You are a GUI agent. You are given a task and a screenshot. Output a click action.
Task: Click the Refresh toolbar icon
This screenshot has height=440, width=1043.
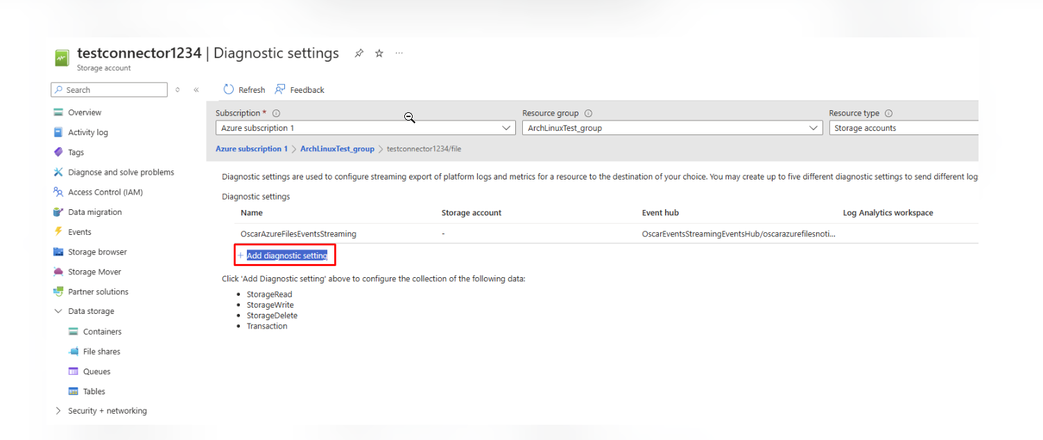pos(229,89)
